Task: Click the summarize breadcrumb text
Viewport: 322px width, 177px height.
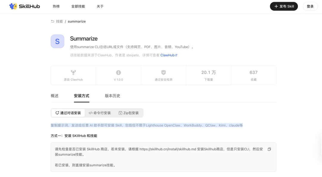Action: [x=77, y=22]
